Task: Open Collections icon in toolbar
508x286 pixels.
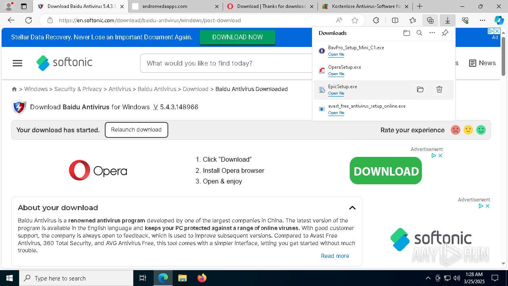Action: 430,20
